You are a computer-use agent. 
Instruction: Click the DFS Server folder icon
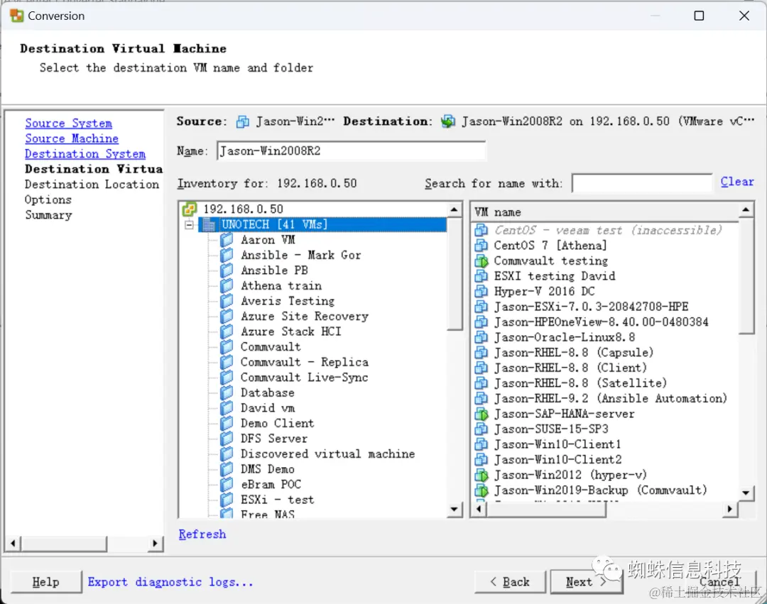(x=227, y=439)
